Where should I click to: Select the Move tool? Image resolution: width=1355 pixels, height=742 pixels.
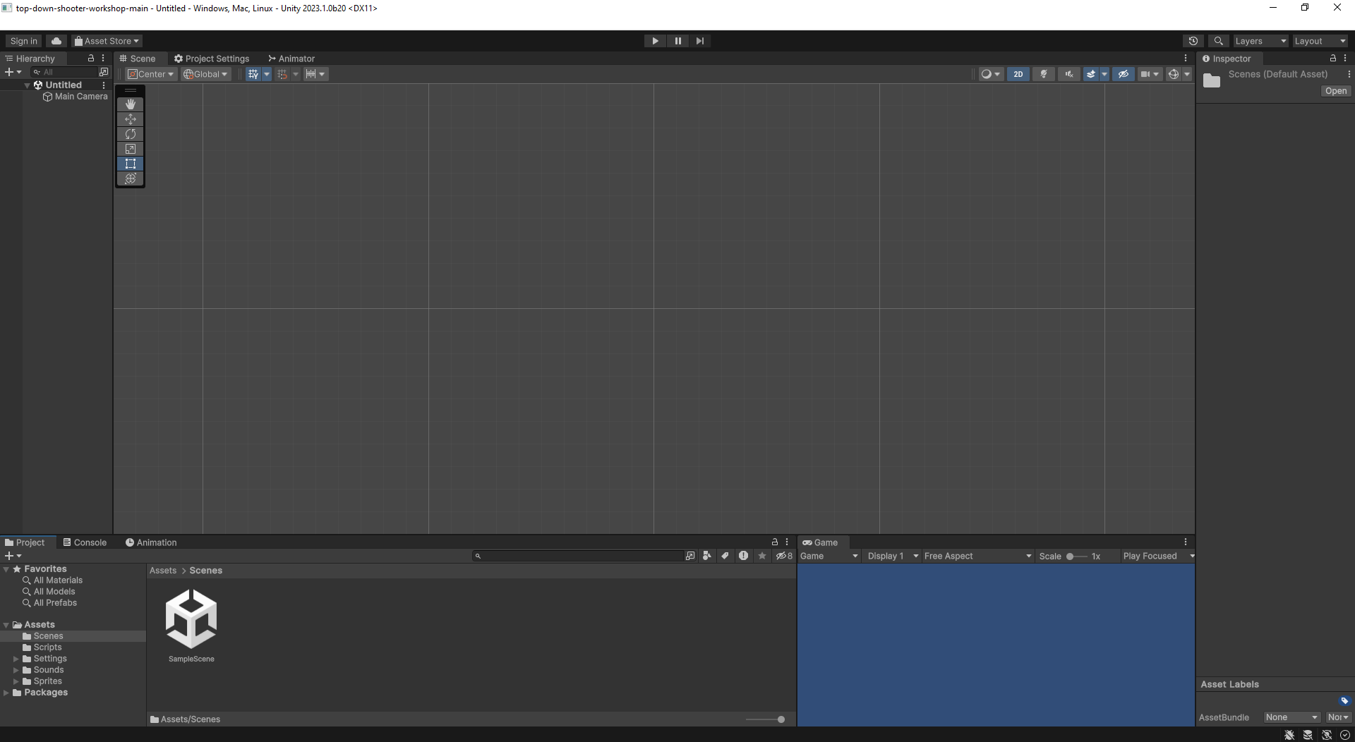tap(130, 118)
